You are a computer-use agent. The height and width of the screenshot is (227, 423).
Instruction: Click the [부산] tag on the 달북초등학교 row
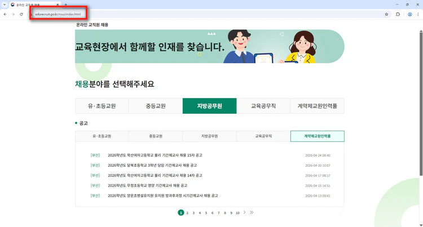(95, 166)
